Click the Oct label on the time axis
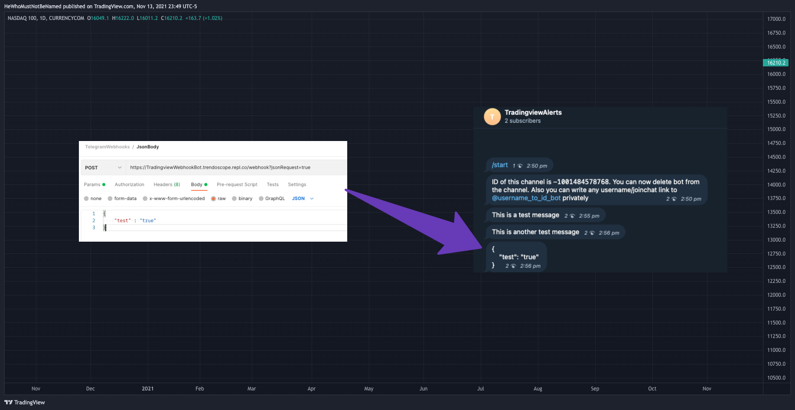This screenshot has width=795, height=410. [652, 389]
